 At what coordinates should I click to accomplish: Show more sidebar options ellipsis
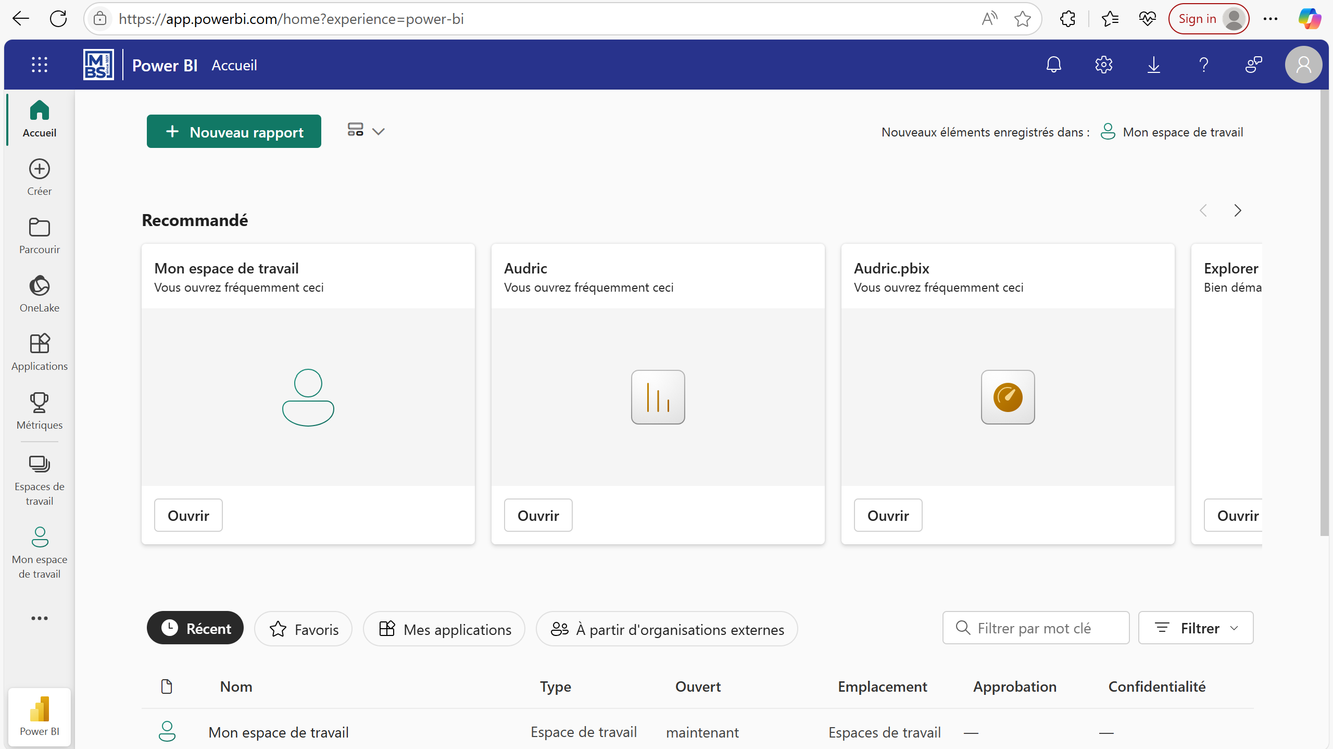40,618
